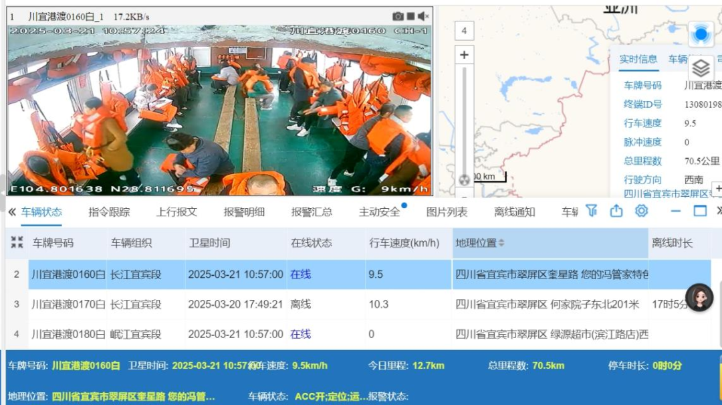Click 离线 status in row 3

point(300,305)
